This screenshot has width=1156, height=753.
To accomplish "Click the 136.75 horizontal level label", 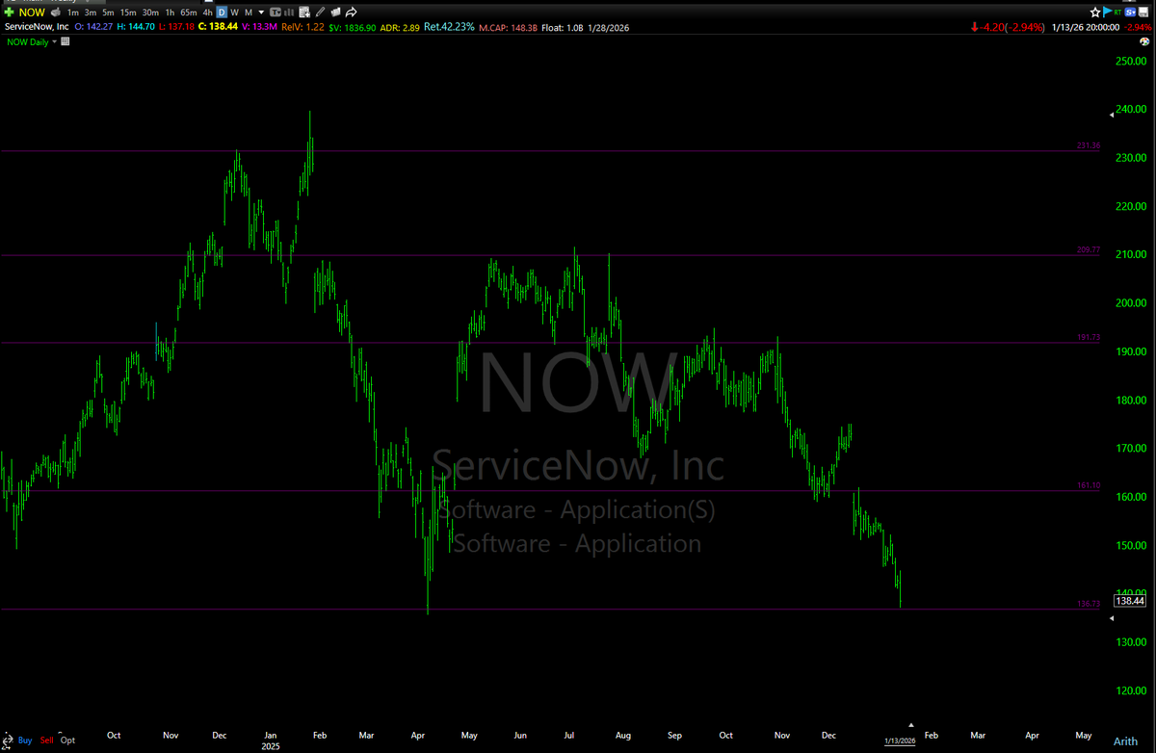I will pos(1089,604).
